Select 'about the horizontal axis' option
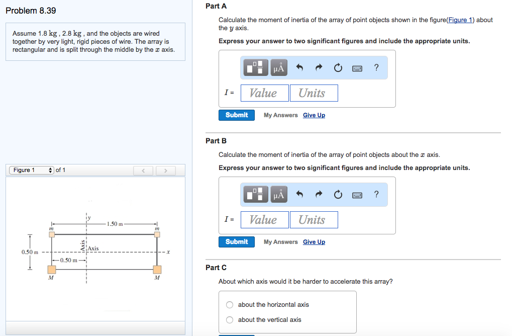The height and width of the screenshot is (336, 512). pyautogui.click(x=230, y=305)
